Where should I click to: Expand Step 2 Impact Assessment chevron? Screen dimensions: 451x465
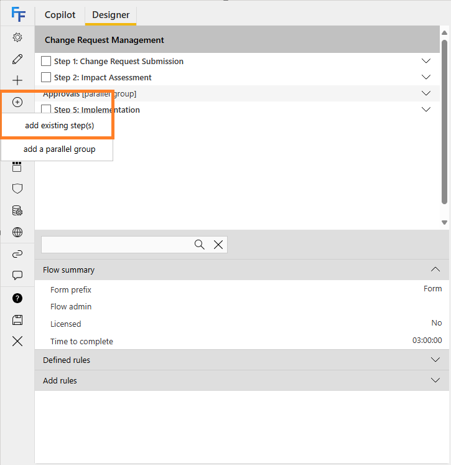point(426,77)
